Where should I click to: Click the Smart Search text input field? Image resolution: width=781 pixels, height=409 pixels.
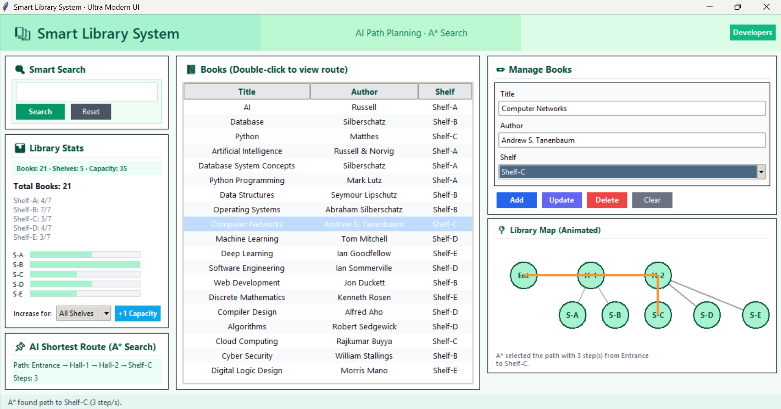coord(86,92)
